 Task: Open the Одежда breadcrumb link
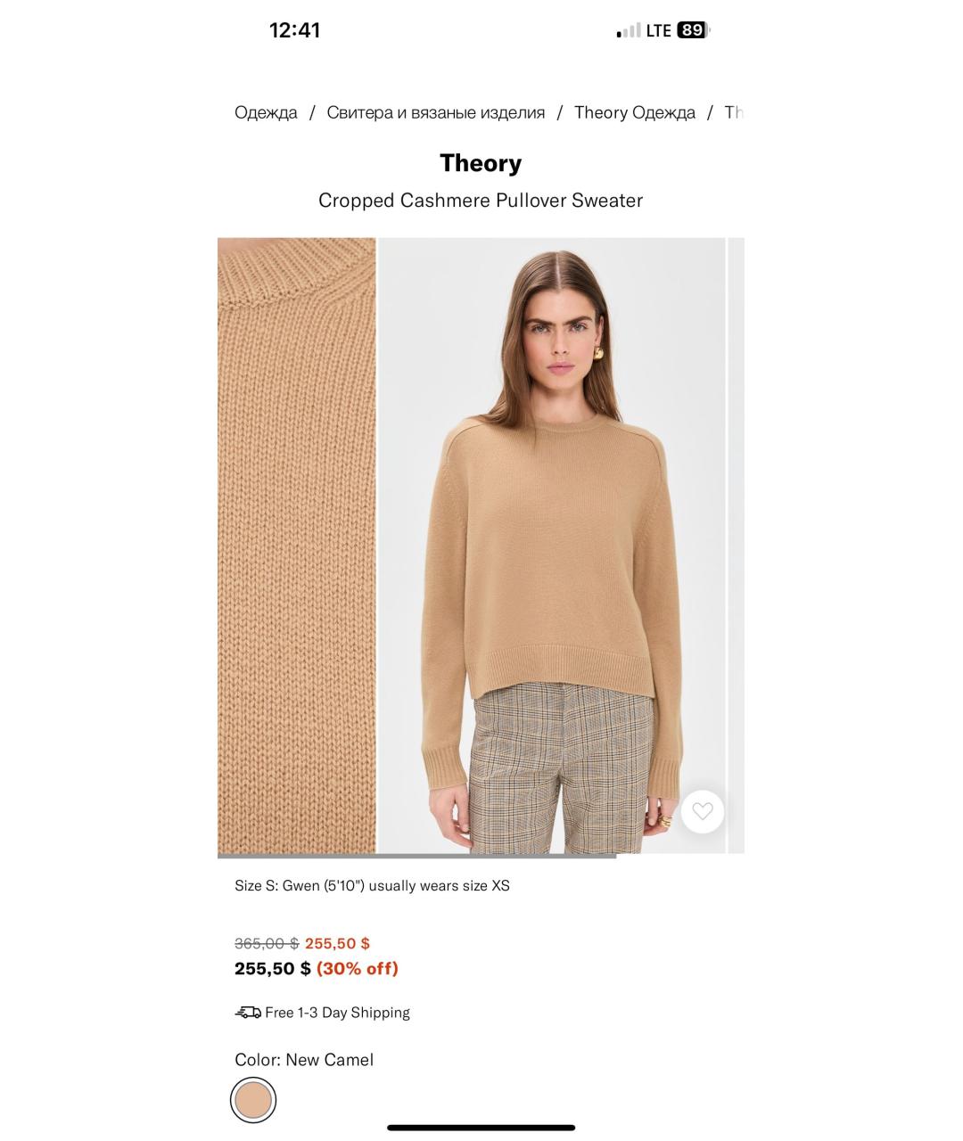click(x=266, y=112)
